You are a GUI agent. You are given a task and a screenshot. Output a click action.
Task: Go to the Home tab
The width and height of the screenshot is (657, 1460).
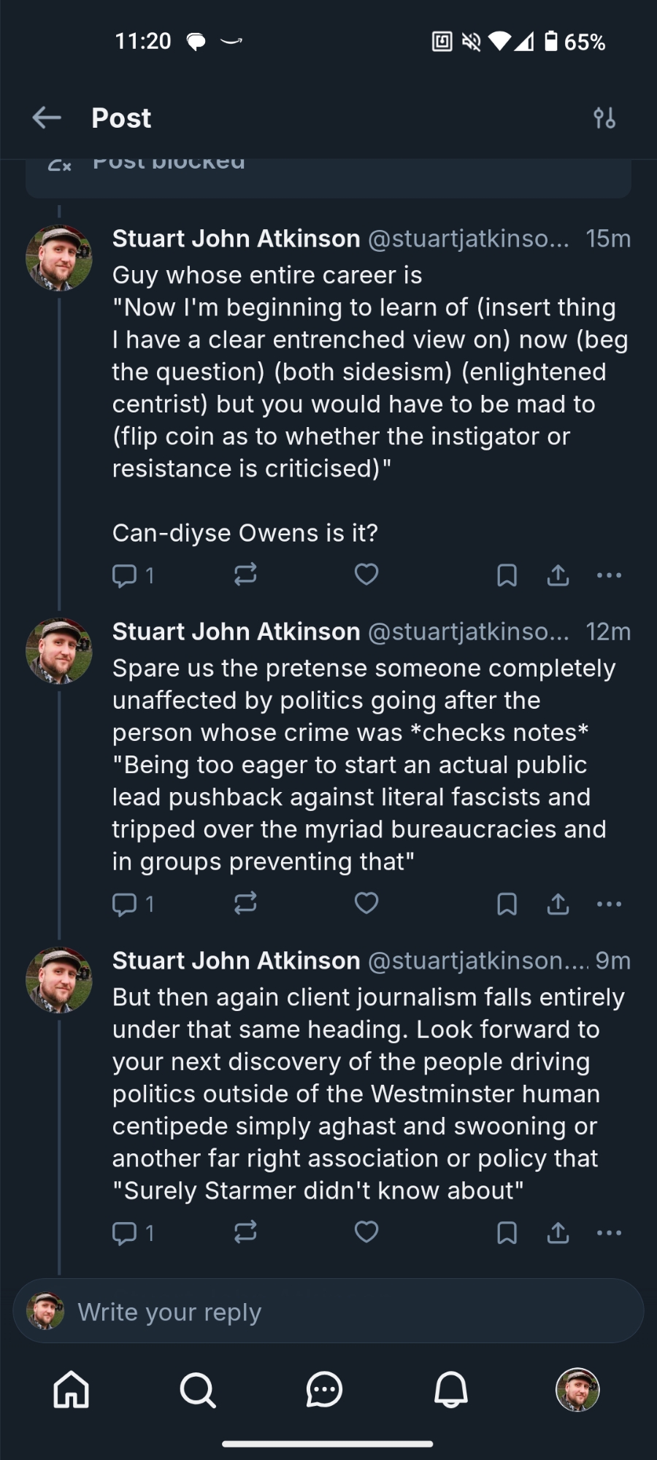[72, 1389]
